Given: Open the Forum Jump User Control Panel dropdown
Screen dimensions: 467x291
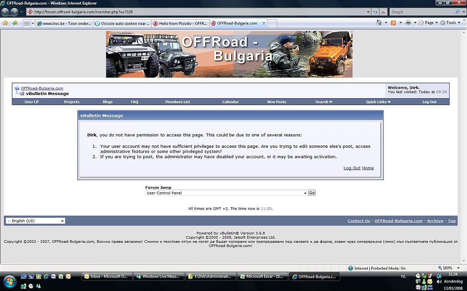Looking at the screenshot, I should coord(227,193).
